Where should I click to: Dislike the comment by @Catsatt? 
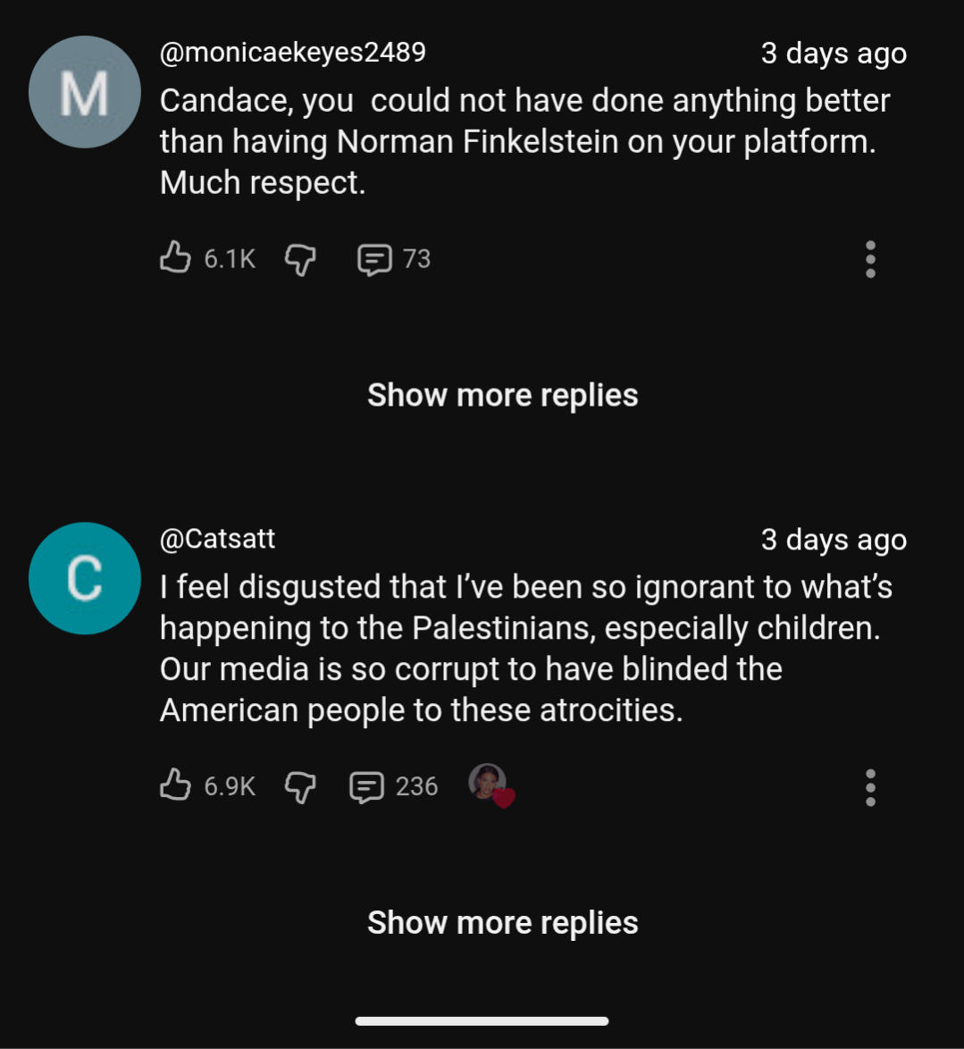300,786
